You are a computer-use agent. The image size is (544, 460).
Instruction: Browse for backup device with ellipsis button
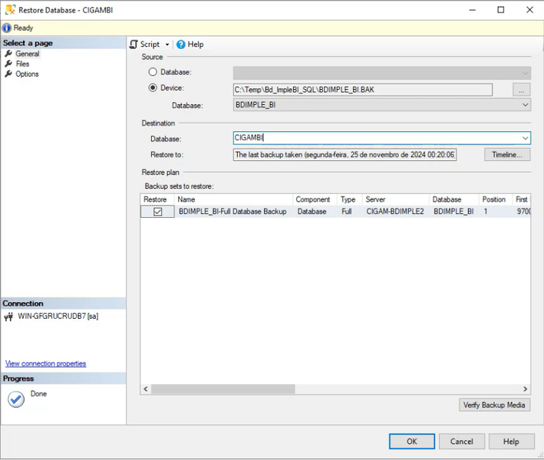coord(522,90)
